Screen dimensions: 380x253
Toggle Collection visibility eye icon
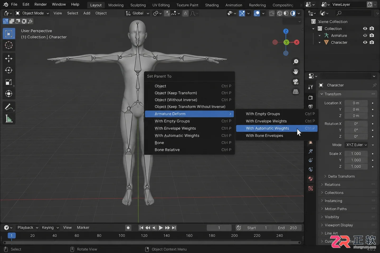click(365, 28)
